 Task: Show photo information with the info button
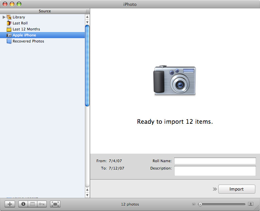23,204
